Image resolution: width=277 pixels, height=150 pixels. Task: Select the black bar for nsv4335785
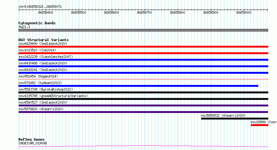[143, 99]
